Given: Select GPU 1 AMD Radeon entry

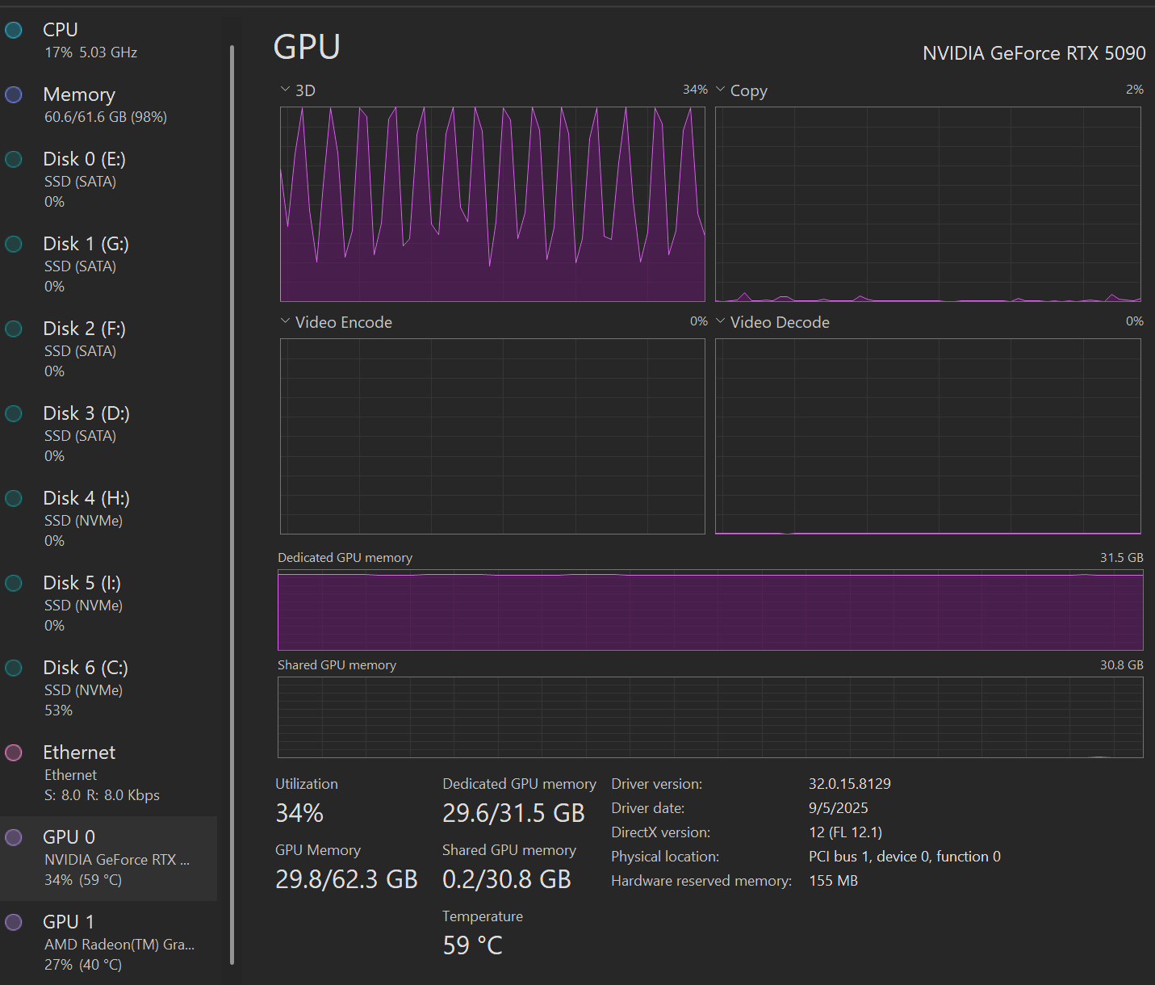Looking at the screenshot, I should coord(109,942).
